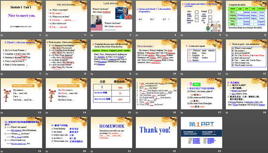This screenshot has width=268, height=153.
Task: Select 'Check the true sentences' slide thumbnail
Action: pyautogui.click(x=22, y=55)
